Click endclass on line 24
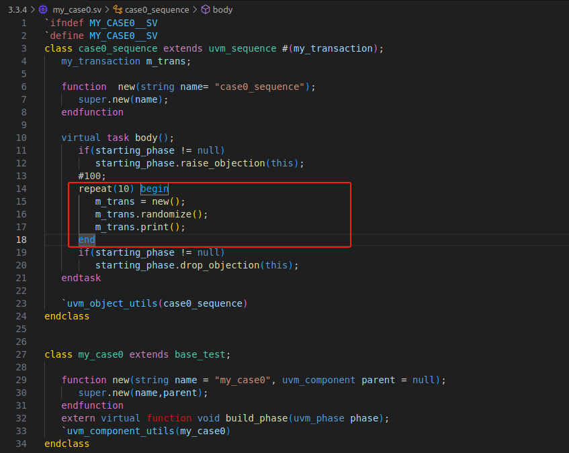The width and height of the screenshot is (569, 453). (66, 316)
